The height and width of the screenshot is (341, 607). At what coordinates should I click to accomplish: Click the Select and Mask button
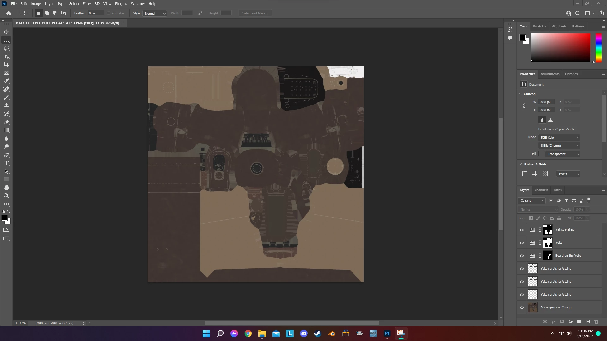coord(255,13)
